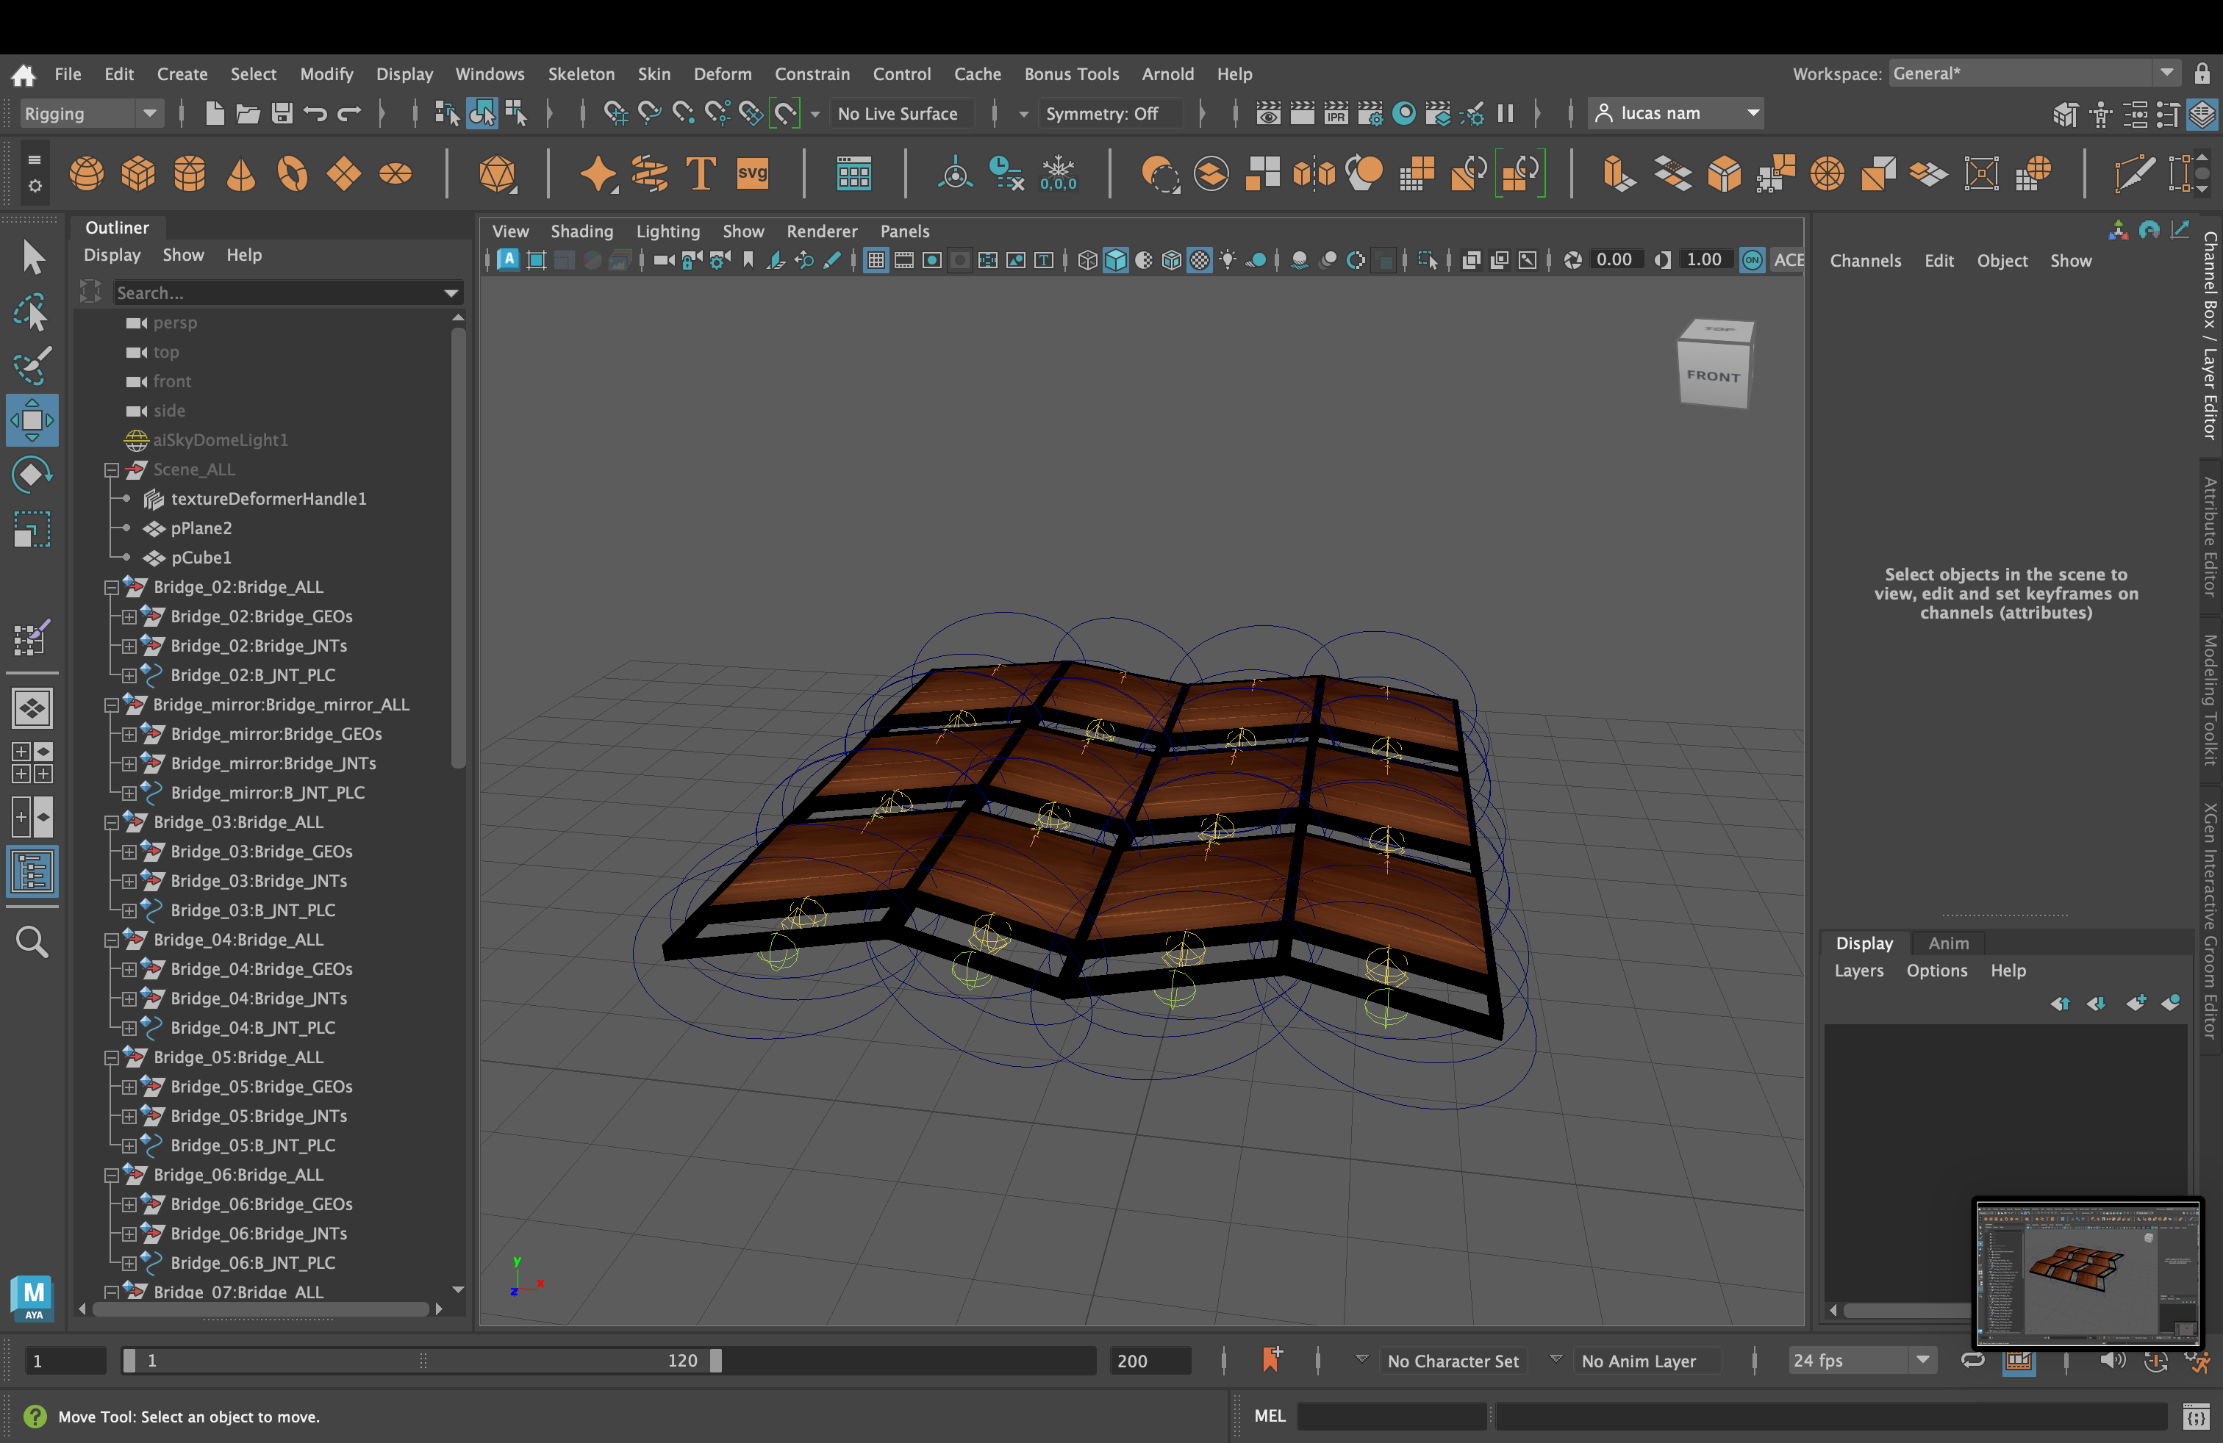Click the No Live Surface button
This screenshot has height=1443, width=2223.
pyautogui.click(x=897, y=114)
